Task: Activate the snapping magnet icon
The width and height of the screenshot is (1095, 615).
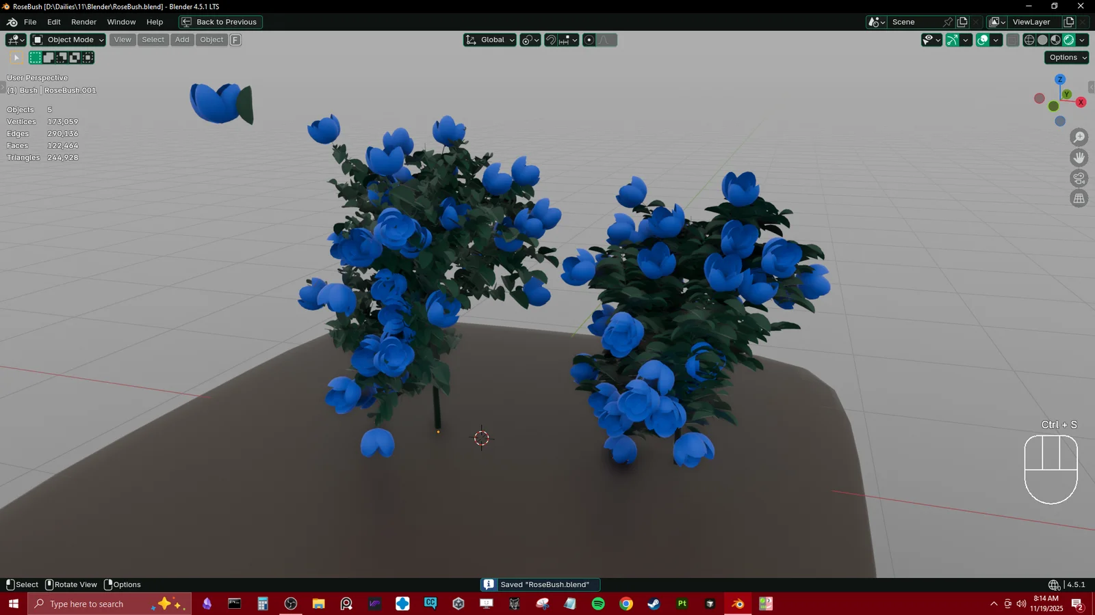Action: tap(550, 40)
